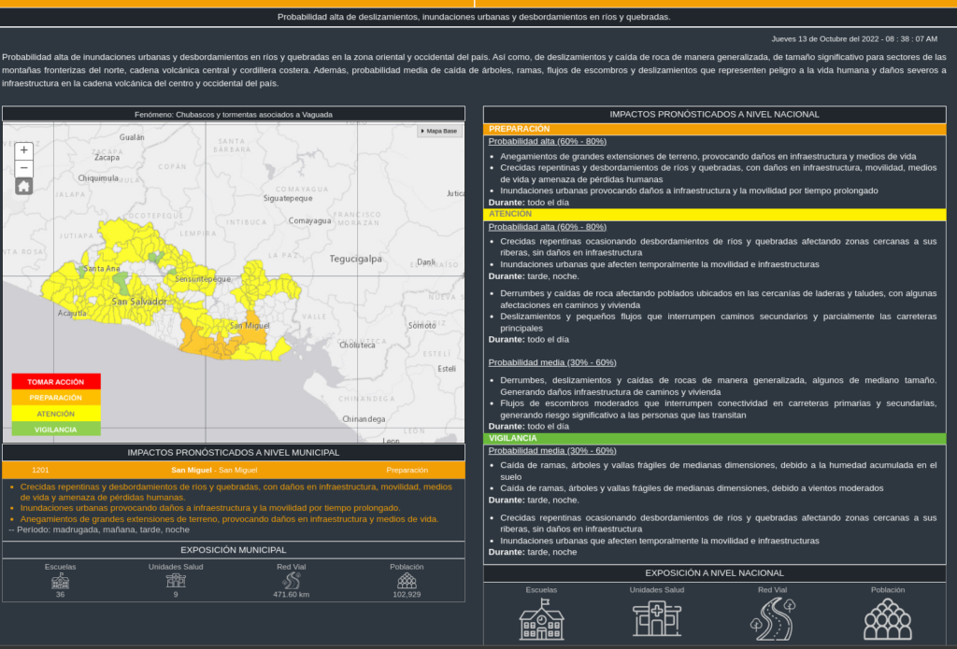Click the 'Chinandega' city label on the map
This screenshot has height=649, width=957.
[x=364, y=419]
